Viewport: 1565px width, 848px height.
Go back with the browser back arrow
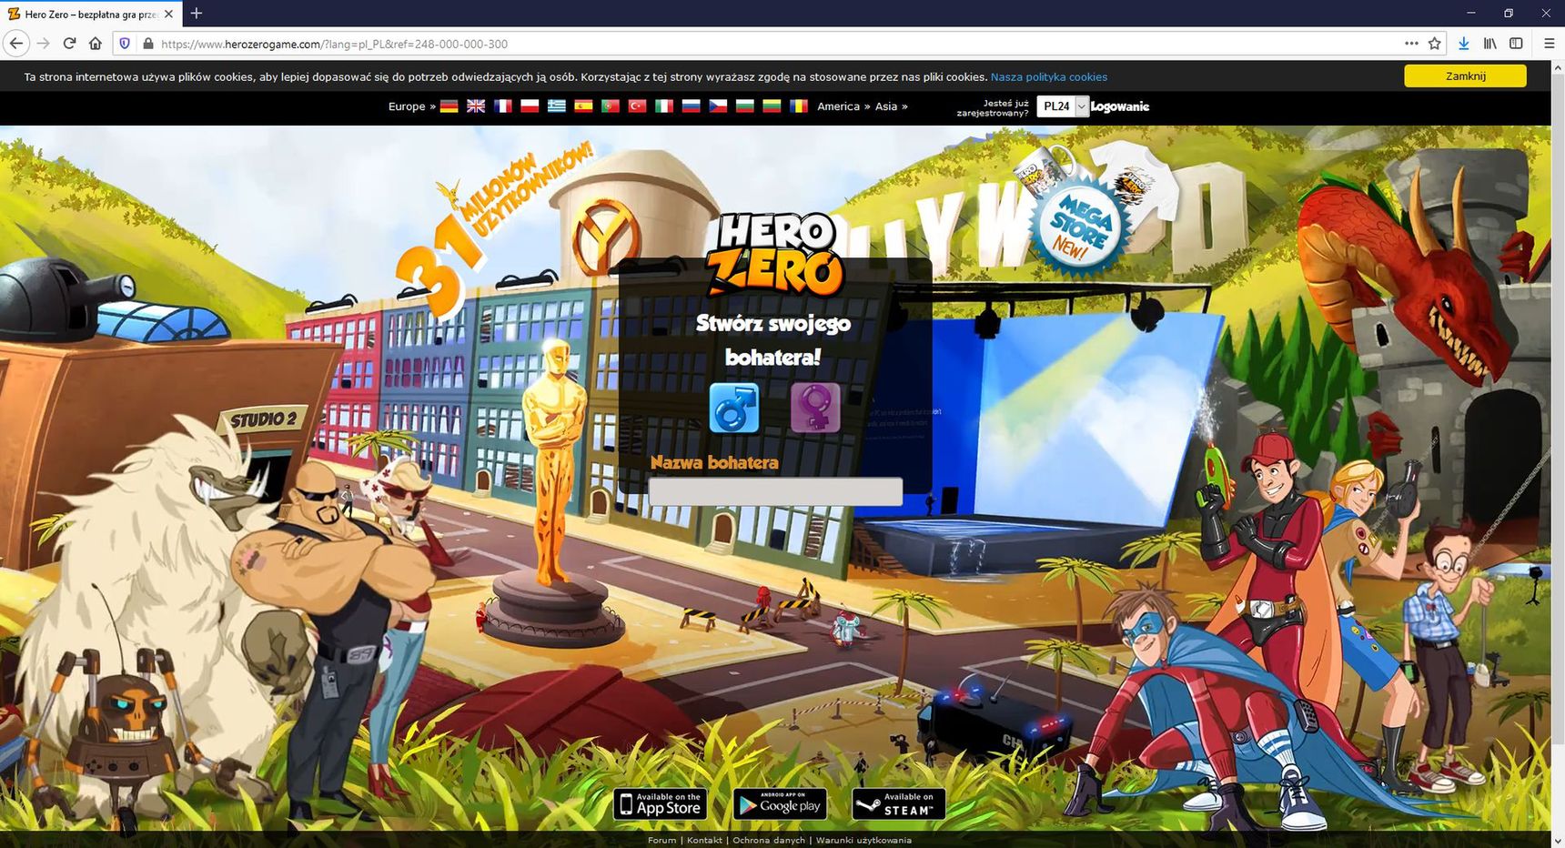(x=16, y=43)
